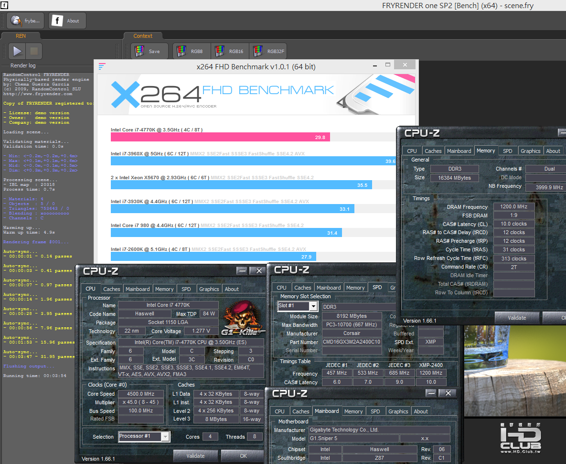The height and width of the screenshot is (464, 566).
Task: Export image as RGB16
Action: [x=230, y=51]
